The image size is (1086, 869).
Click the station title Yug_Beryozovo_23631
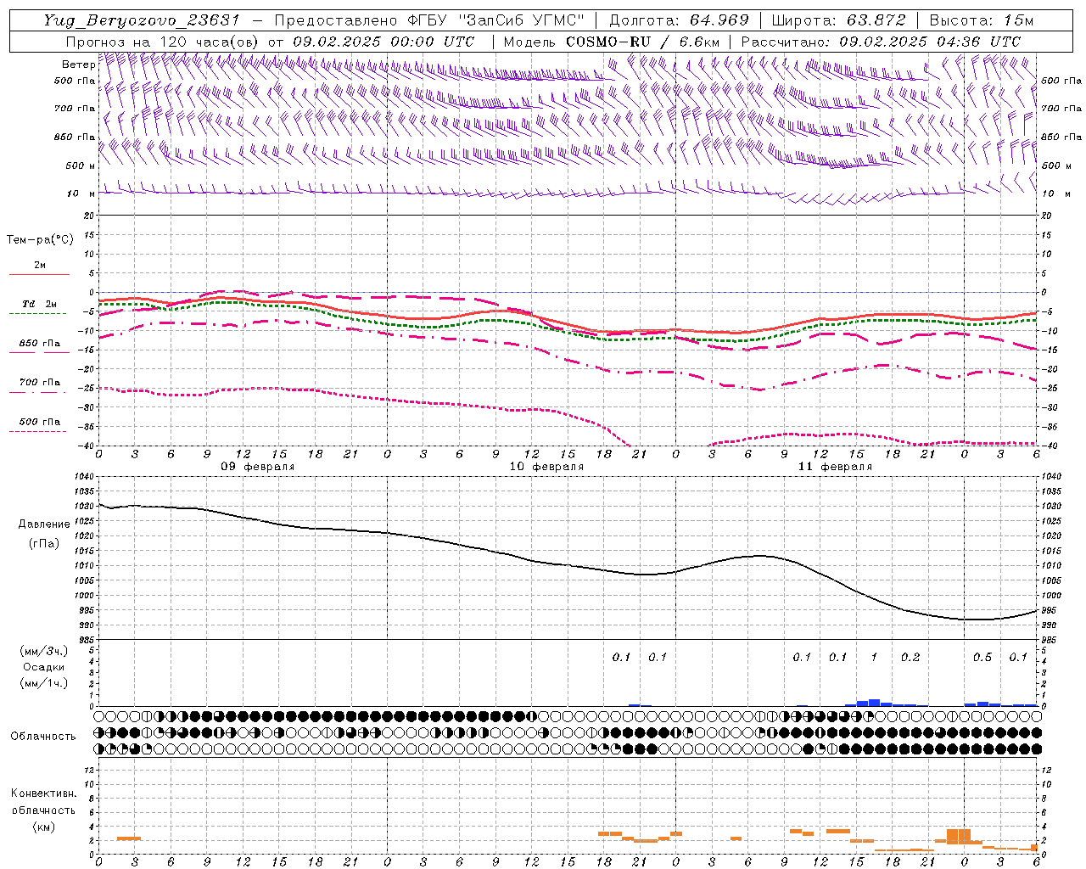click(142, 20)
